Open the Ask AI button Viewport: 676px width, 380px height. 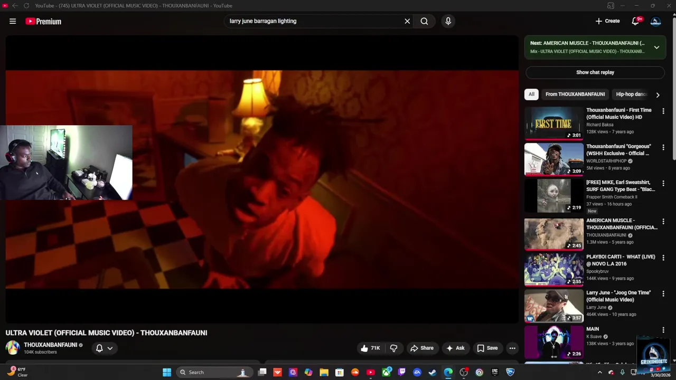point(455,348)
